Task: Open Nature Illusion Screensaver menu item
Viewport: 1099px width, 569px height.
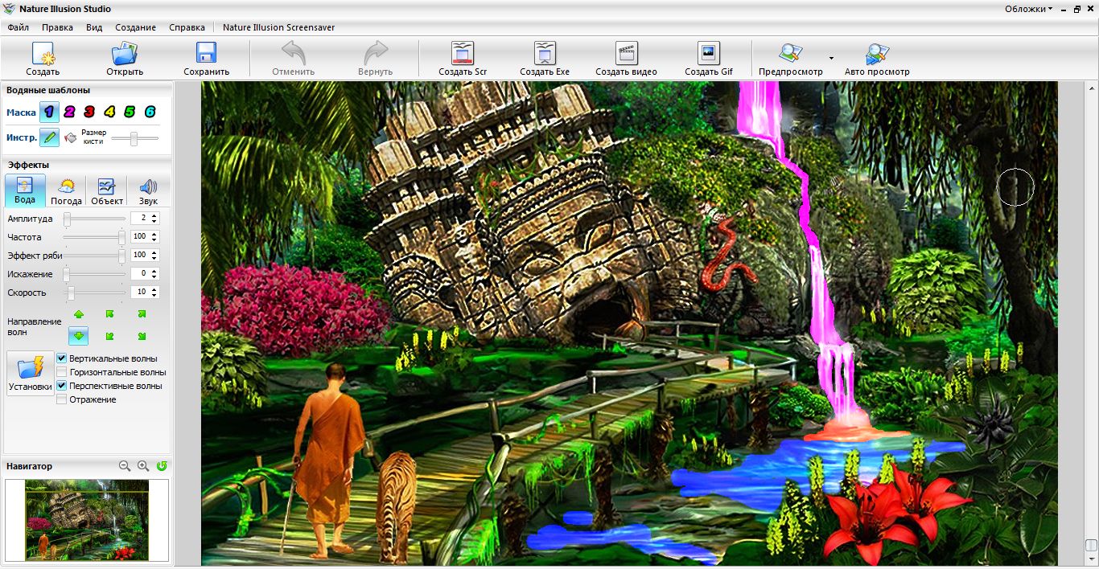Action: (x=279, y=27)
